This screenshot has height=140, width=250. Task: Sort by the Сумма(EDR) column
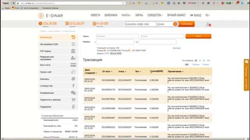coord(157,72)
